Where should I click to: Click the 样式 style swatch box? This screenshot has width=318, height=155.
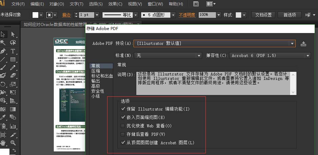click(x=238, y=15)
